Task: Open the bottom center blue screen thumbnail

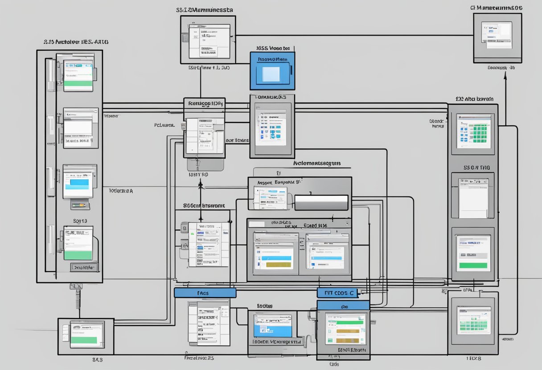Action: (x=272, y=326)
